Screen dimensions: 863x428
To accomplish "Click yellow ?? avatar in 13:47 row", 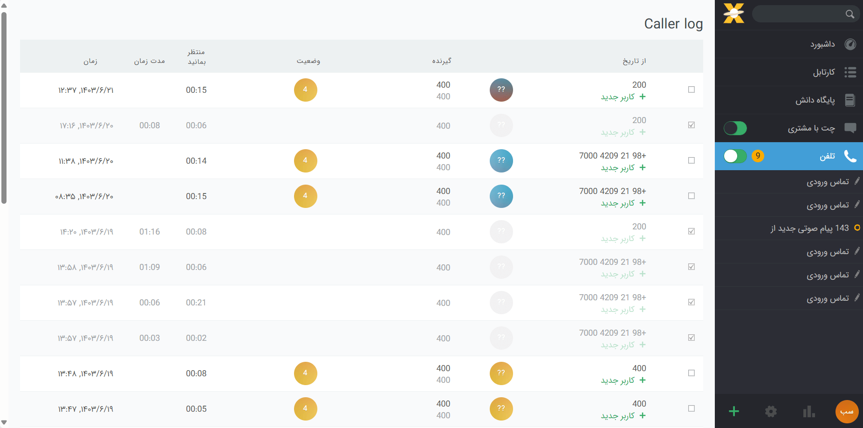I will coord(501,409).
